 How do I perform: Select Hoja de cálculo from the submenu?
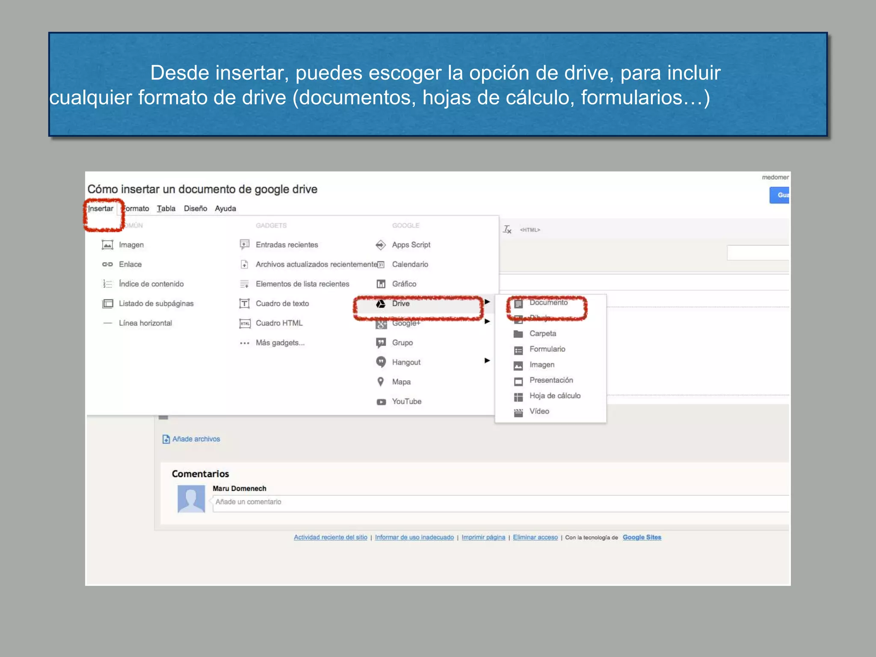[x=555, y=396]
